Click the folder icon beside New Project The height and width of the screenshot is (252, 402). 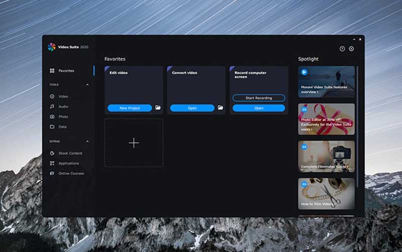point(158,108)
